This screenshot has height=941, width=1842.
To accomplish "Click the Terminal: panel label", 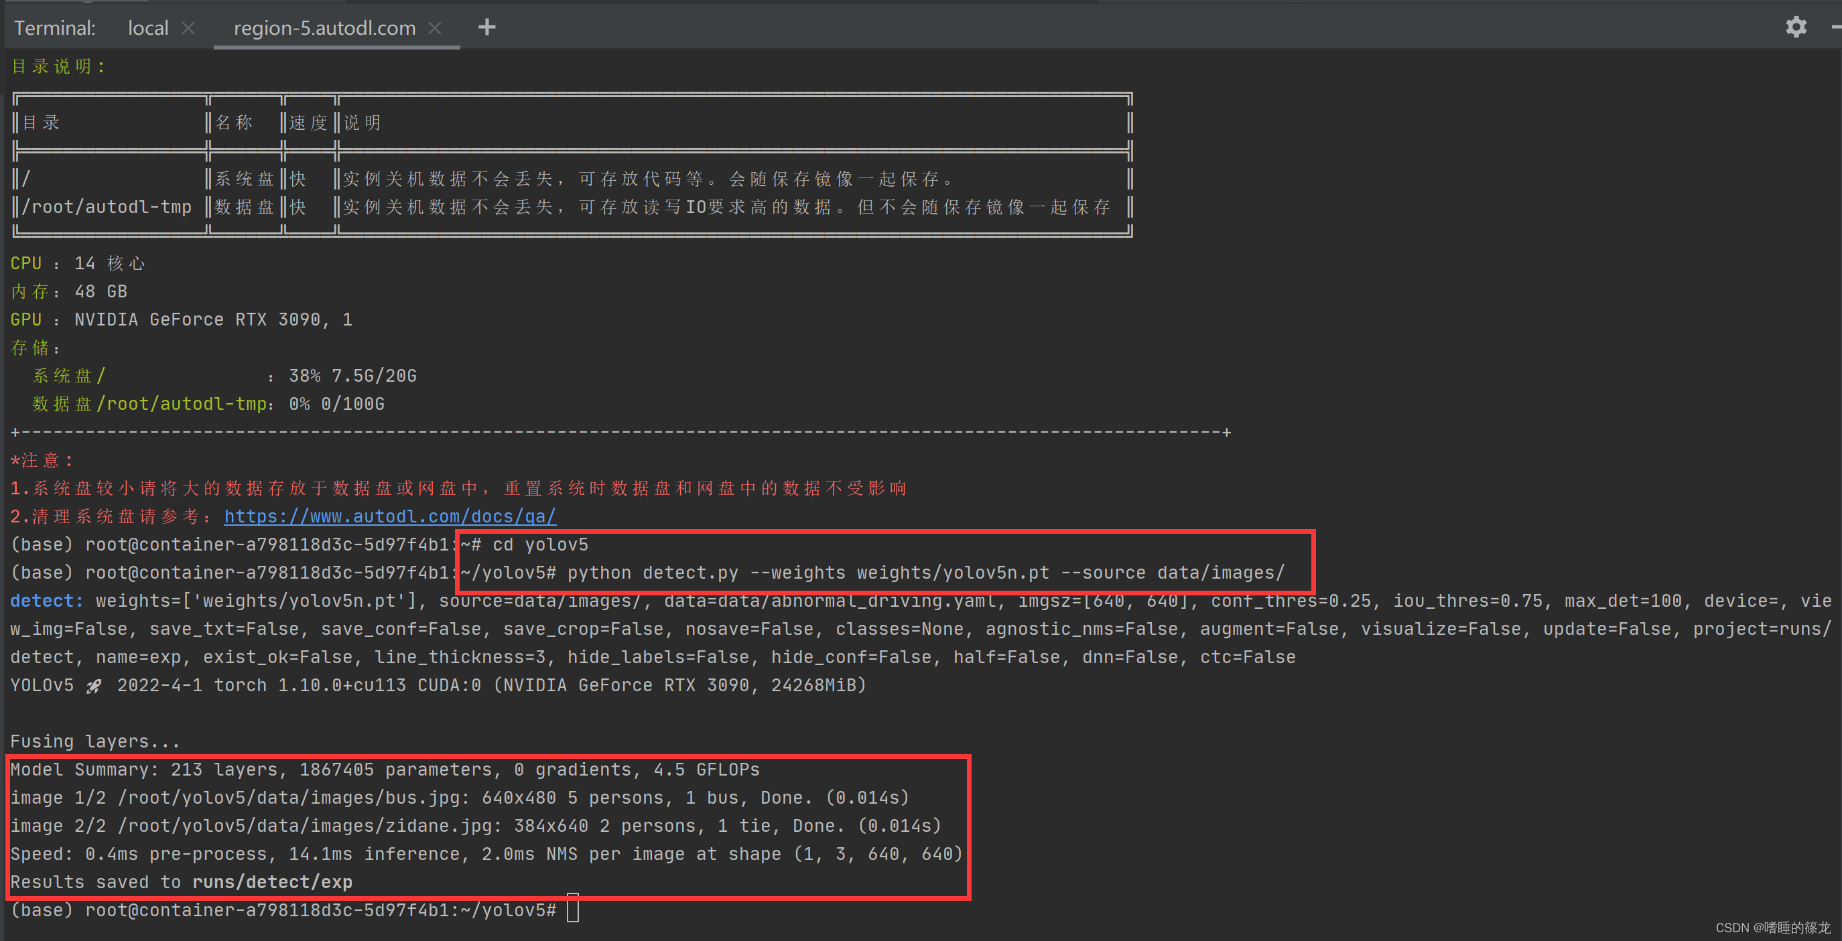I will pos(54,28).
